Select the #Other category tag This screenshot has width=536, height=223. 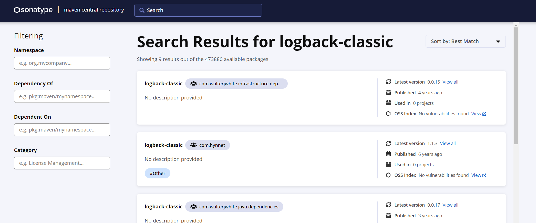(x=157, y=174)
